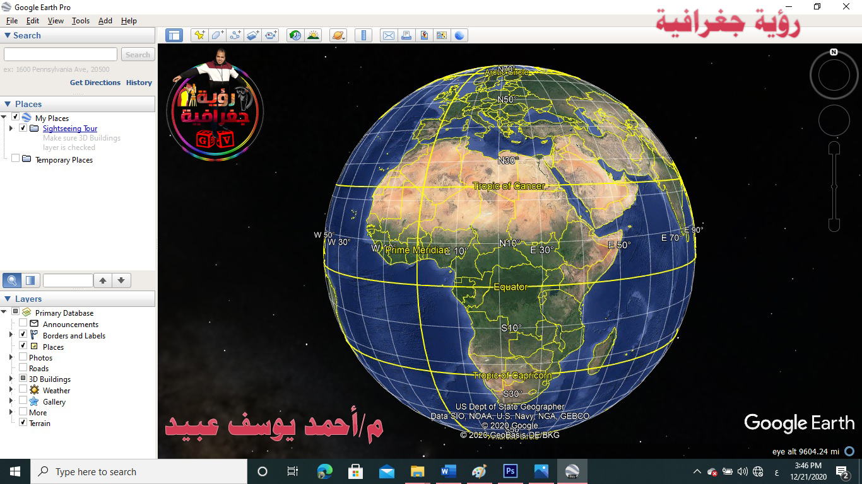Check the Temporary Places checkbox
Viewport: 862px width, 484px height.
(16, 159)
